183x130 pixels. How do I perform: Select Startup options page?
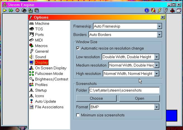click(41, 90)
